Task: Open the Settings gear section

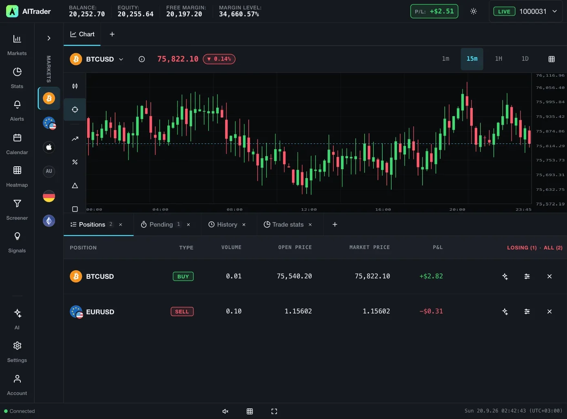Action: [17, 352]
